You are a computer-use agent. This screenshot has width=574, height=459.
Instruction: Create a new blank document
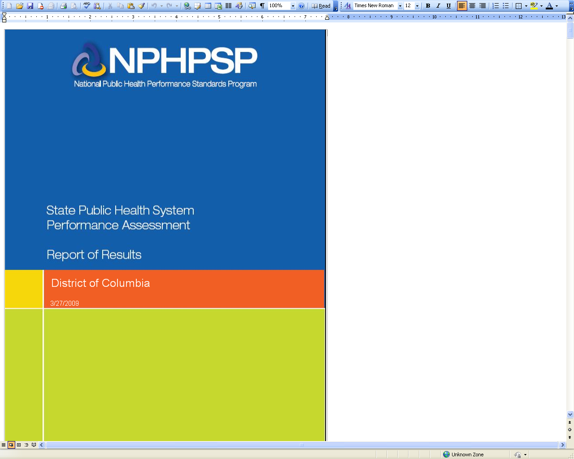click(9, 6)
